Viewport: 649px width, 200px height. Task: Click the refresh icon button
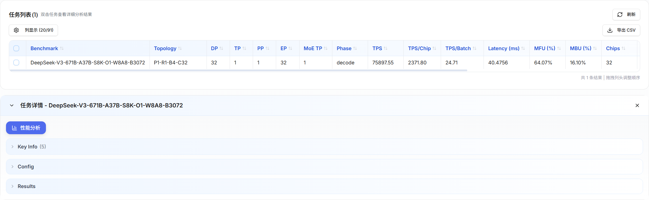pyautogui.click(x=620, y=15)
